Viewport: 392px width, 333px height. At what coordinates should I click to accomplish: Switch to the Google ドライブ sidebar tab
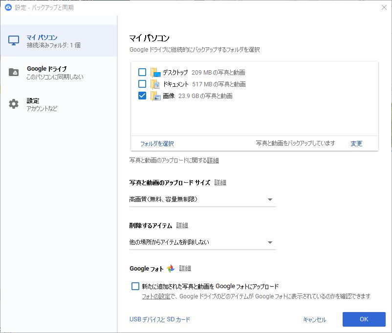click(x=59, y=72)
